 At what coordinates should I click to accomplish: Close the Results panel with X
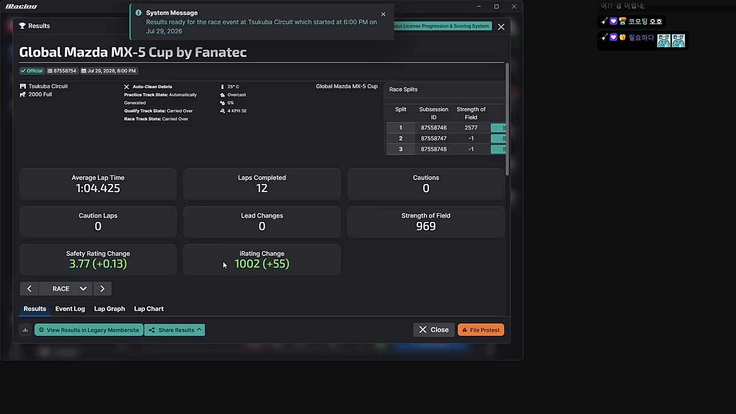[501, 26]
